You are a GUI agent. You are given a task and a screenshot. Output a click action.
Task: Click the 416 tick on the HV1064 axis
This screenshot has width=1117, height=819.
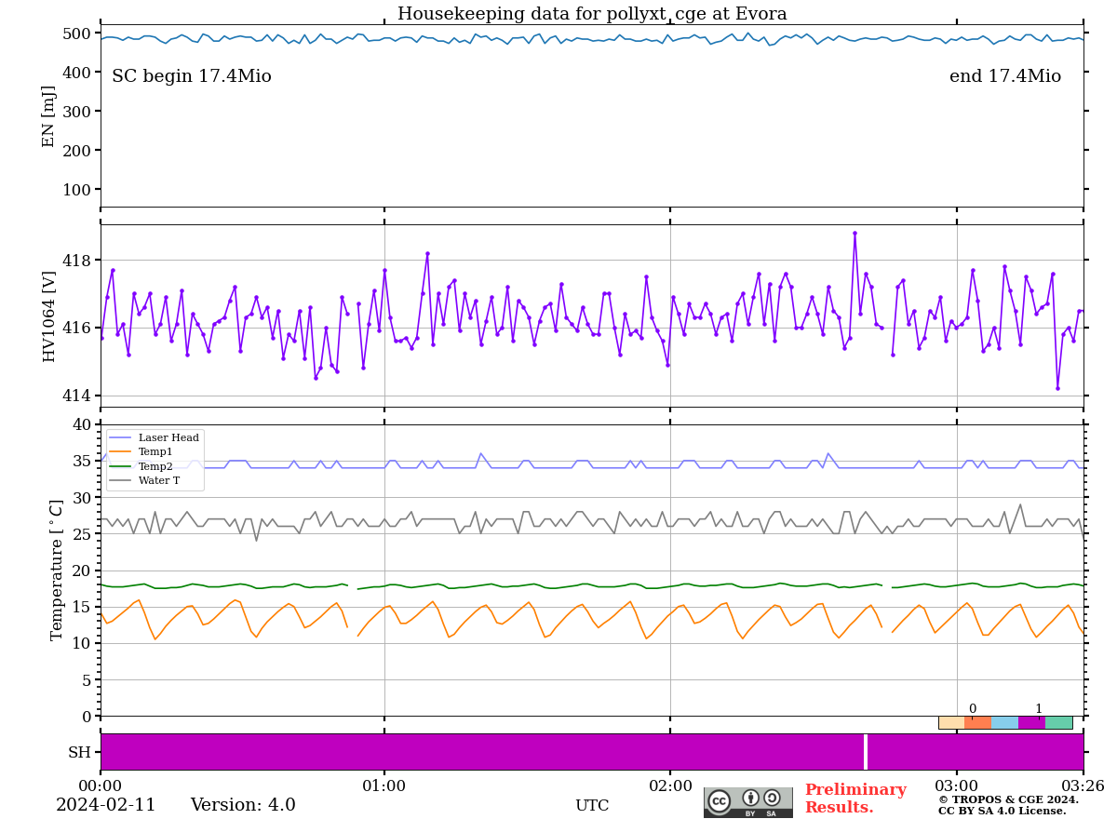pos(76,328)
